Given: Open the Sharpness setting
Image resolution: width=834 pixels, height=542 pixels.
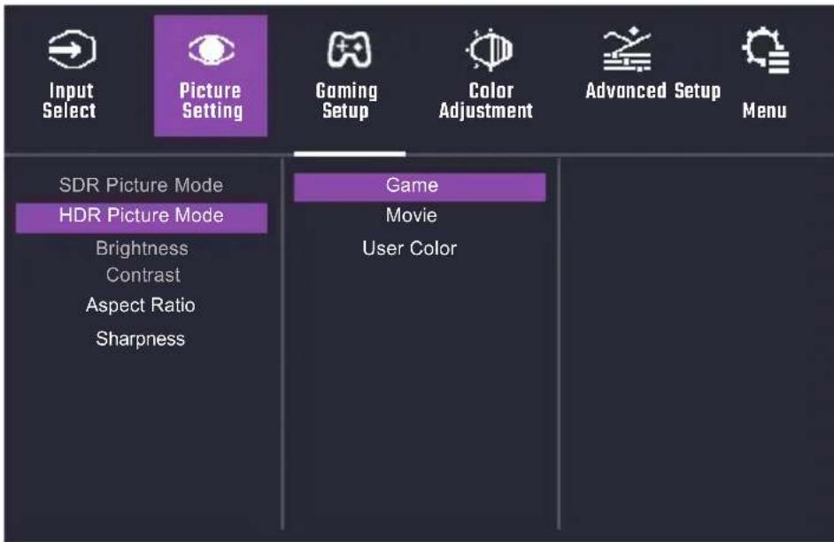Looking at the screenshot, I should point(141,339).
